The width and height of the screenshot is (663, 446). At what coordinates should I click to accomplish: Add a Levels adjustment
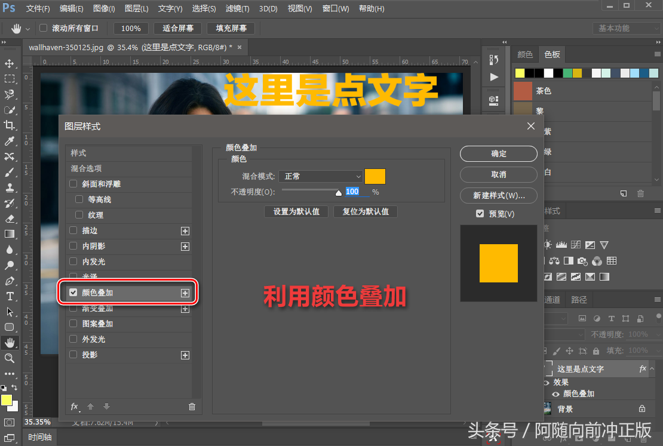(561, 245)
